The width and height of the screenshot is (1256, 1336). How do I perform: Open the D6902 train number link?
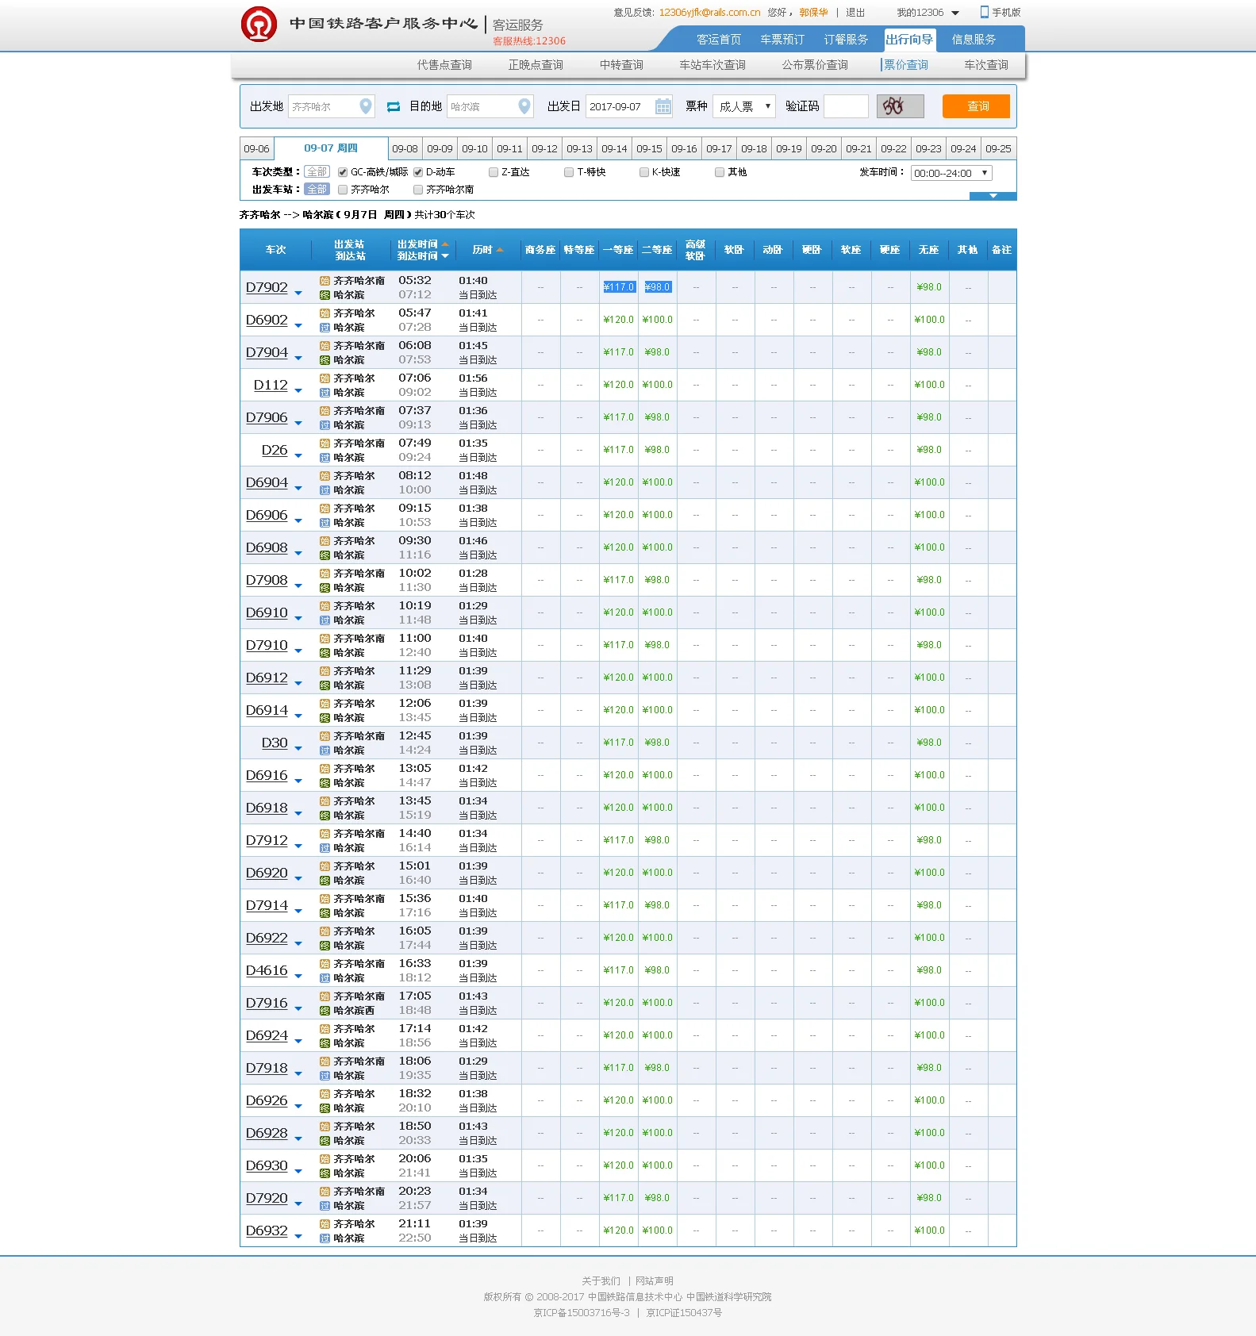point(267,320)
